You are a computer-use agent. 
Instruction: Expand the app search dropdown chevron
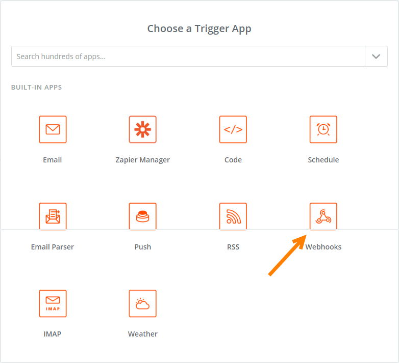pyautogui.click(x=376, y=57)
